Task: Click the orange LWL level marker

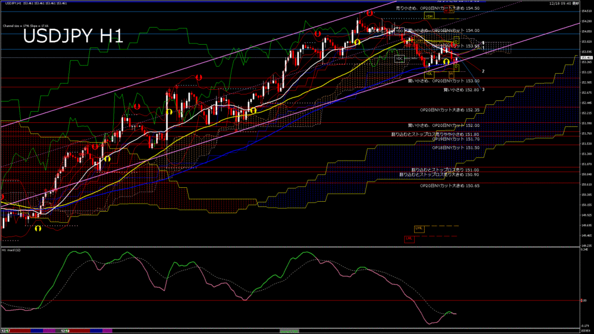Action: pos(419,228)
